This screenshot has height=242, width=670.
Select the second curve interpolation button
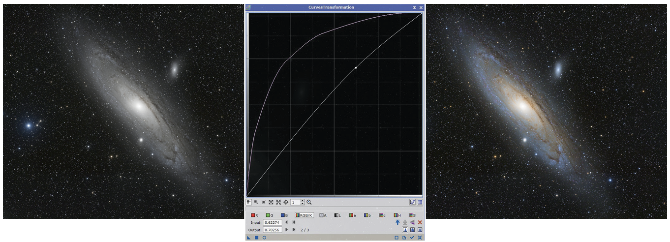(x=412, y=230)
